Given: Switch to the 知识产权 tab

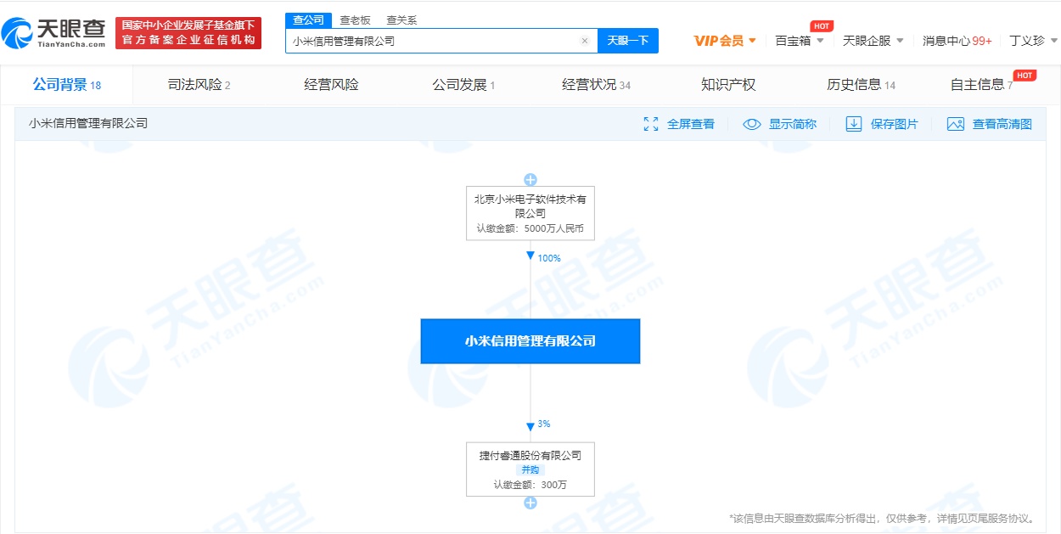Looking at the screenshot, I should point(728,85).
